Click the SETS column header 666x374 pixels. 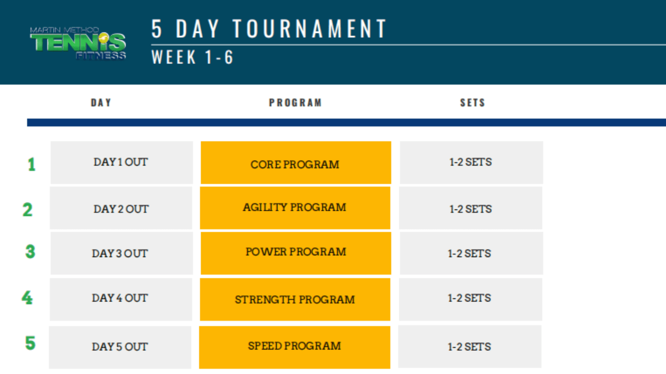(x=472, y=103)
